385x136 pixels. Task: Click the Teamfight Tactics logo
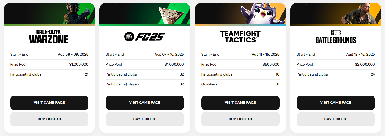point(240,37)
